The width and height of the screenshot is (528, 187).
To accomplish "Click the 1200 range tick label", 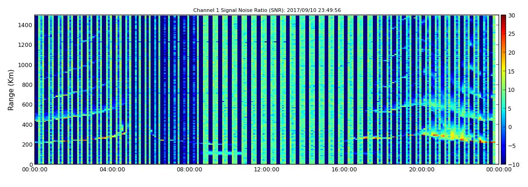I will tap(26, 45).
